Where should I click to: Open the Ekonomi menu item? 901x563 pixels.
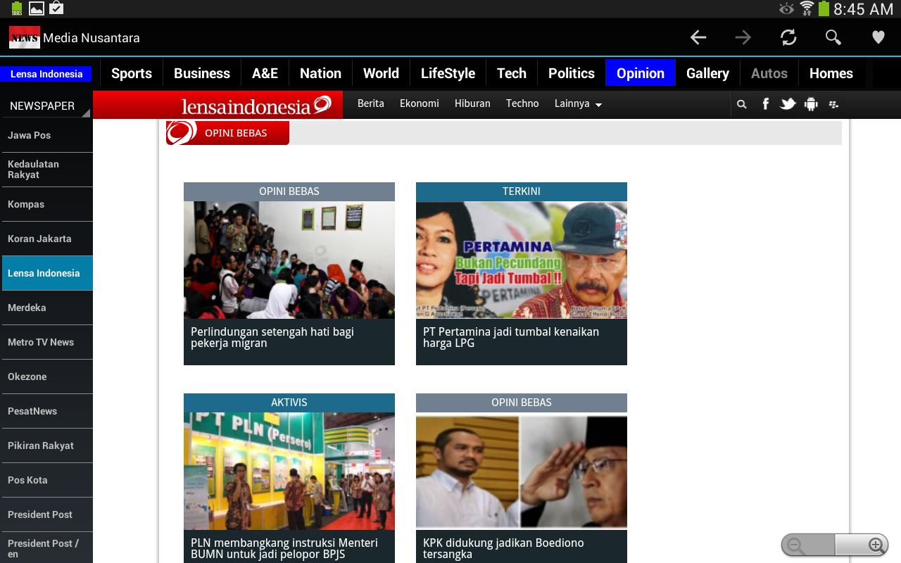tap(420, 103)
